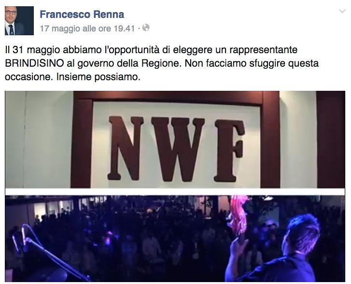Image resolution: width=351 pixels, height=284 pixels.
Task: Click the white divider bar between frames
Action: [x=175, y=192]
